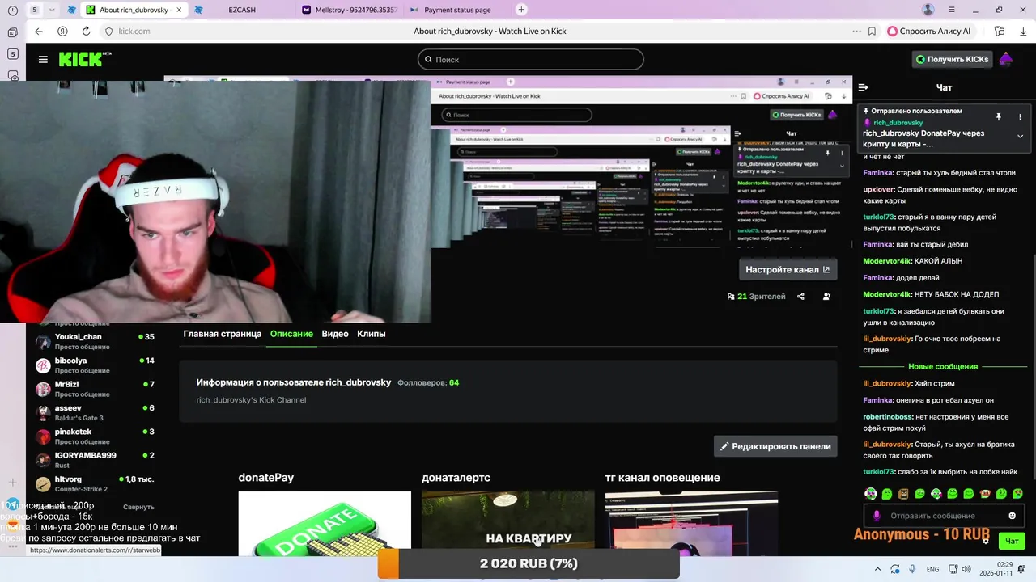The height and width of the screenshot is (582, 1036).
Task: Reload the page
Action: [x=86, y=31]
